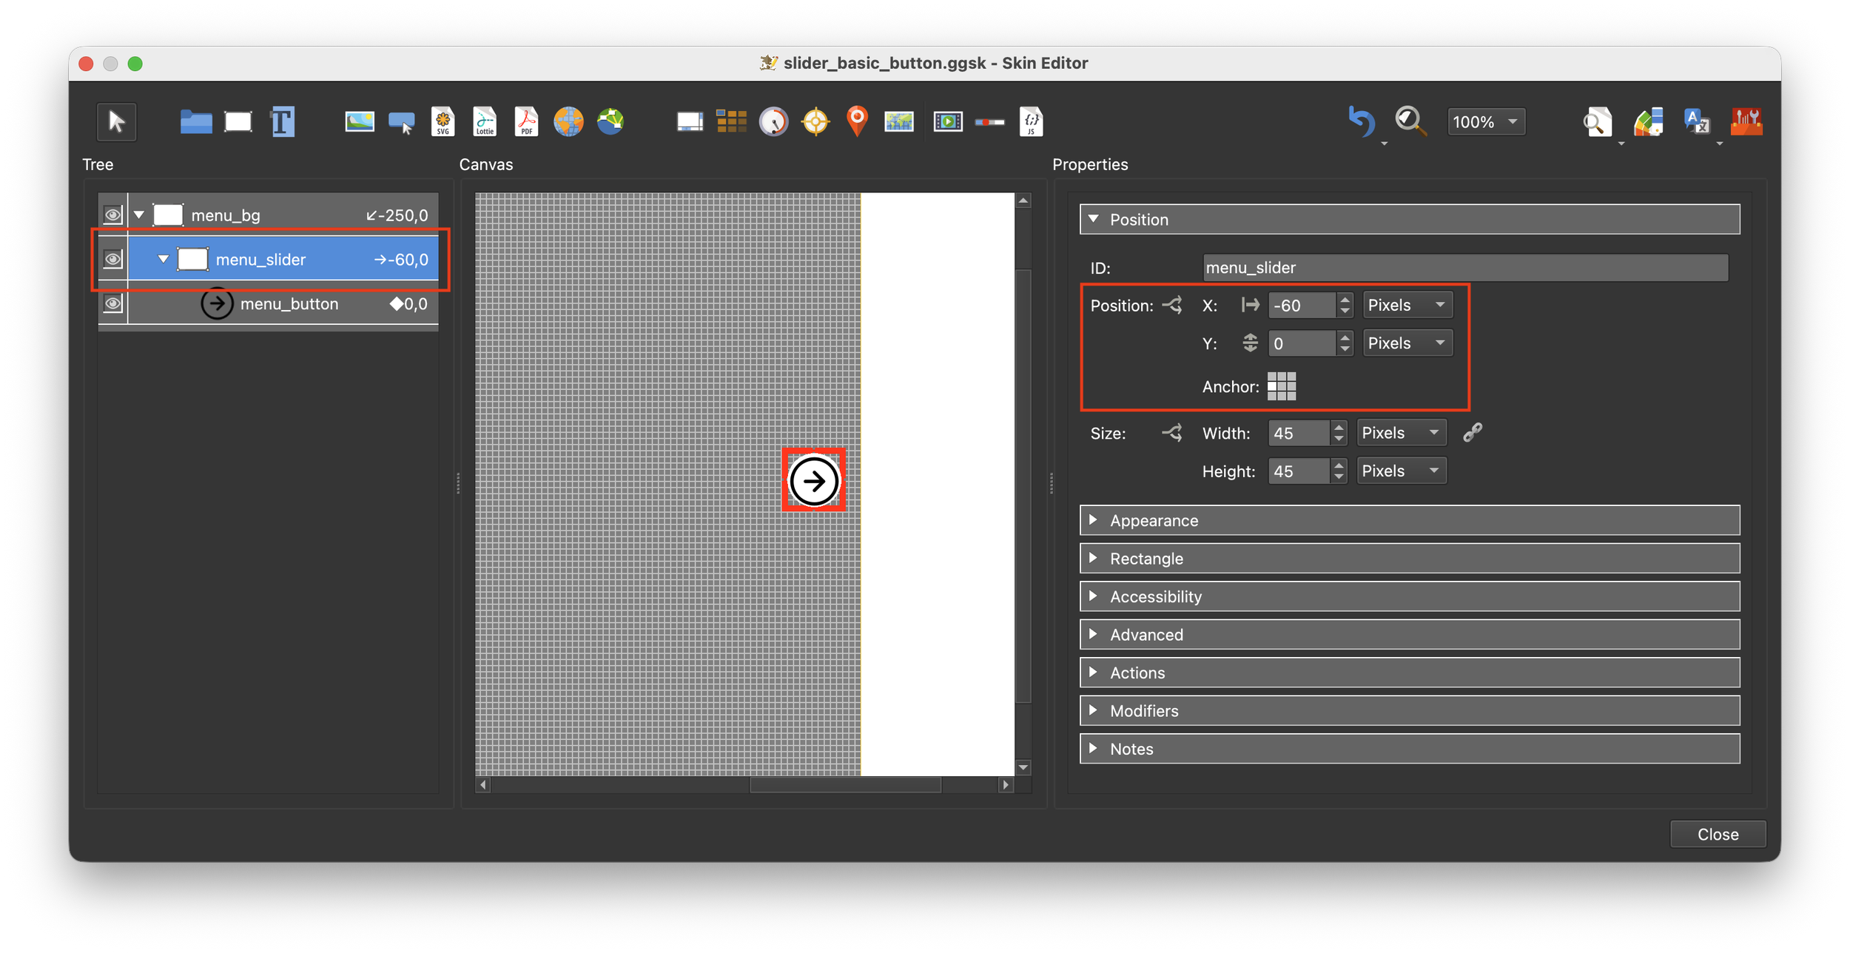Open the 100% zoom level dropdown

click(1485, 122)
